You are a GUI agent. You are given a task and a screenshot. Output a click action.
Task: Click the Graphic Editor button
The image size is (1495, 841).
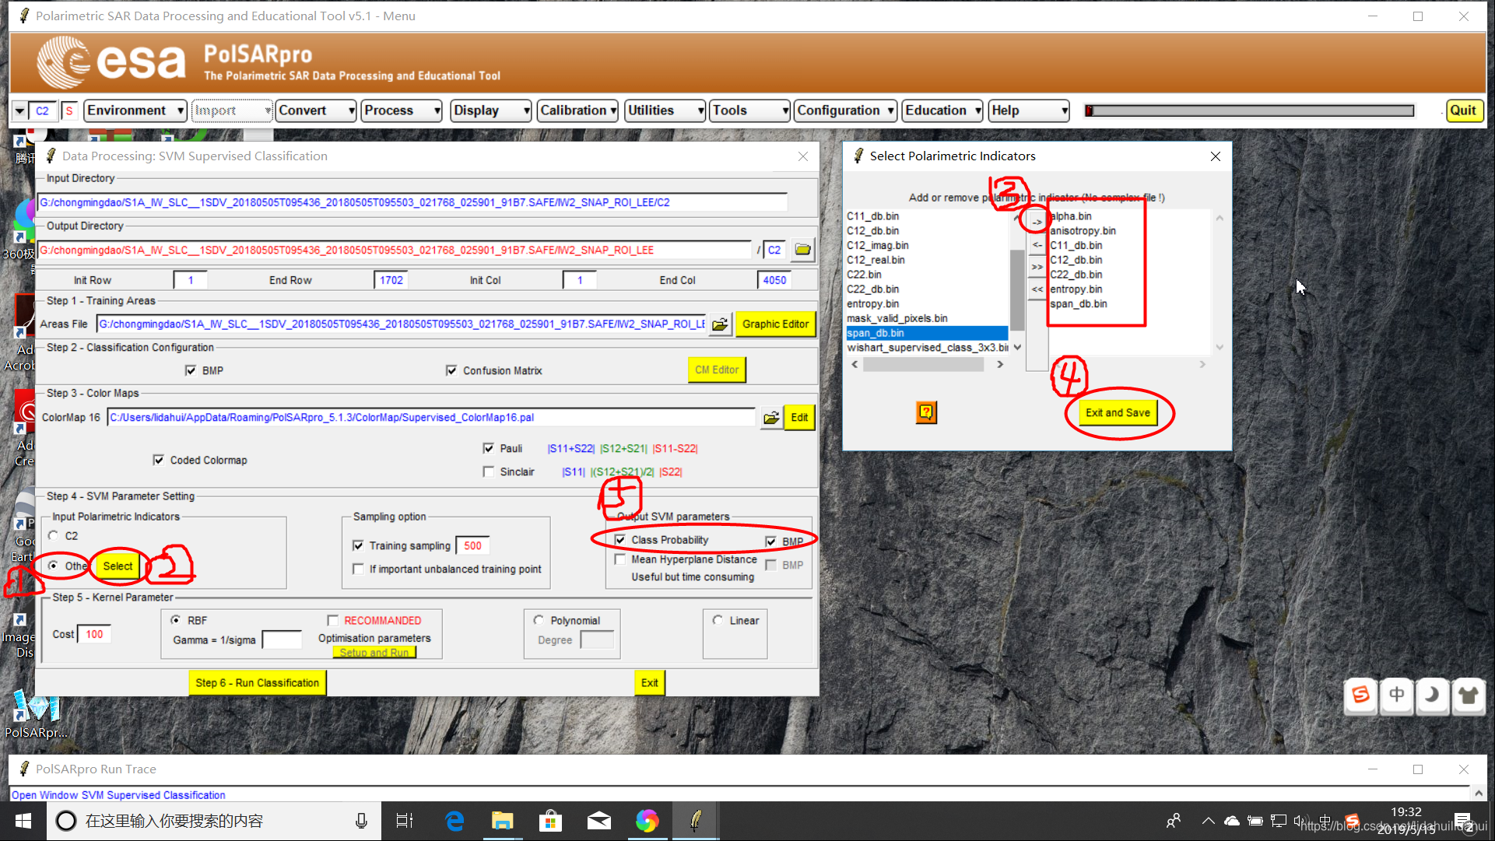click(x=775, y=324)
